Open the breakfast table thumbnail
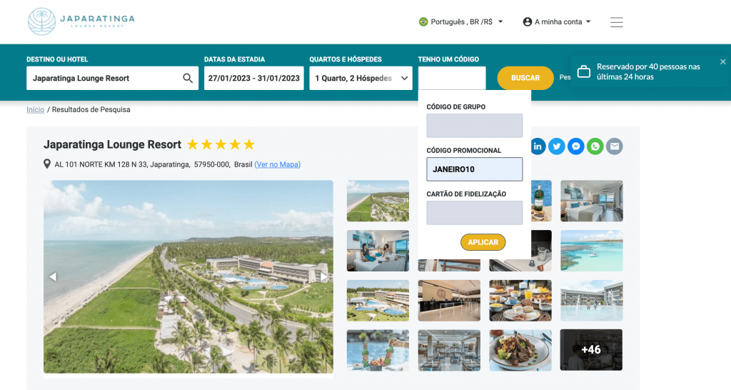731x390 pixels. click(x=520, y=301)
